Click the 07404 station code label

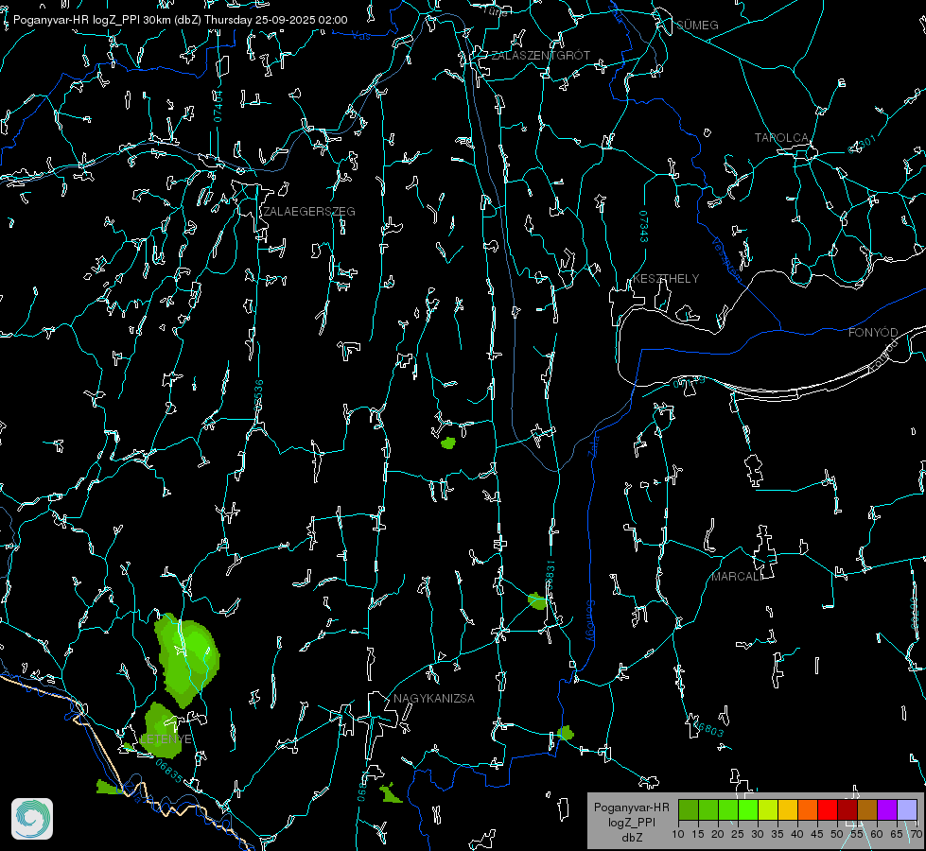pyautogui.click(x=218, y=106)
